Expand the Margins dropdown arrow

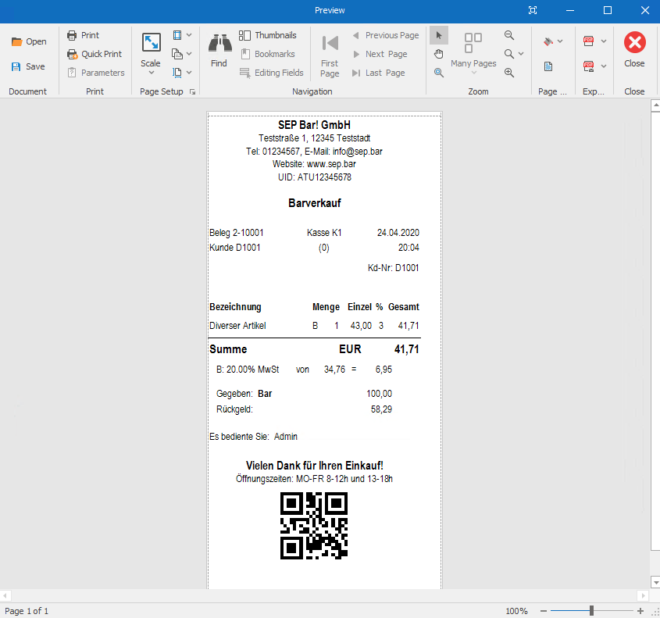click(189, 35)
